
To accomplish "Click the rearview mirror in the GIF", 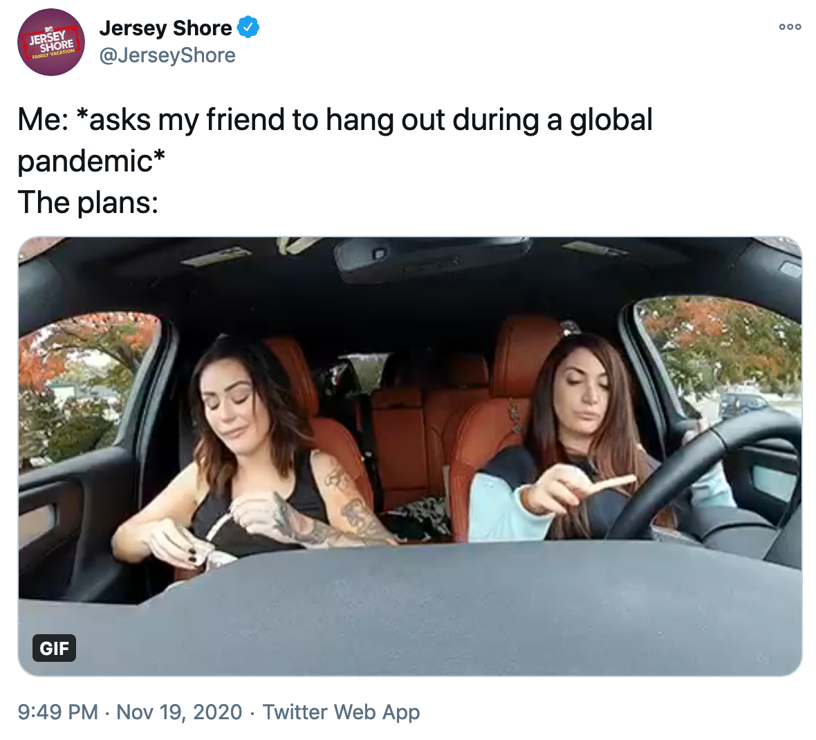I will pyautogui.click(x=432, y=259).
